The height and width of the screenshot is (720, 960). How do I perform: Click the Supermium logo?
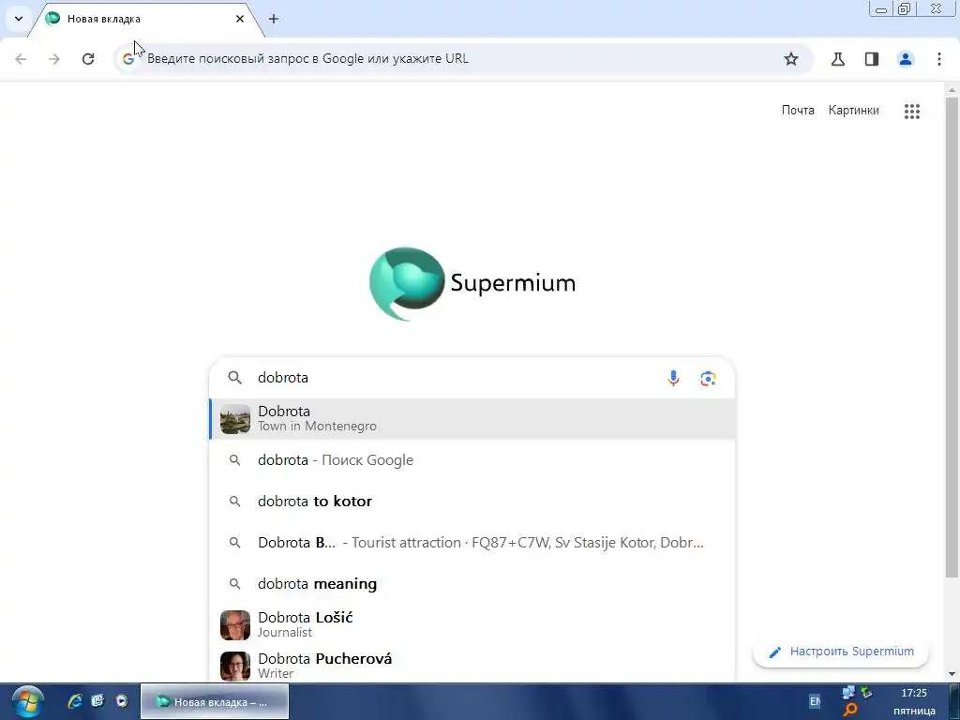pyautogui.click(x=472, y=283)
